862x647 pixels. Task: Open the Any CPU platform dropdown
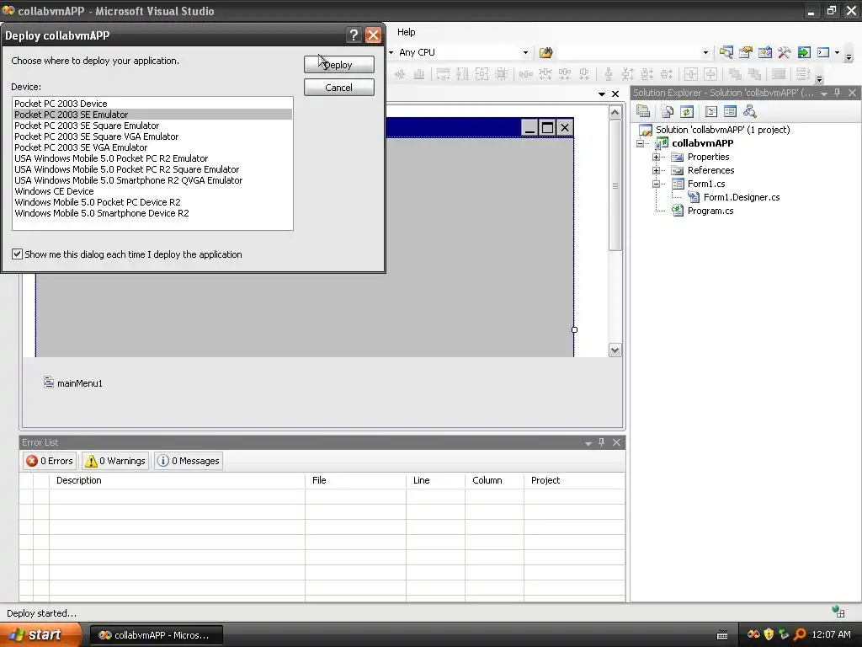(525, 53)
